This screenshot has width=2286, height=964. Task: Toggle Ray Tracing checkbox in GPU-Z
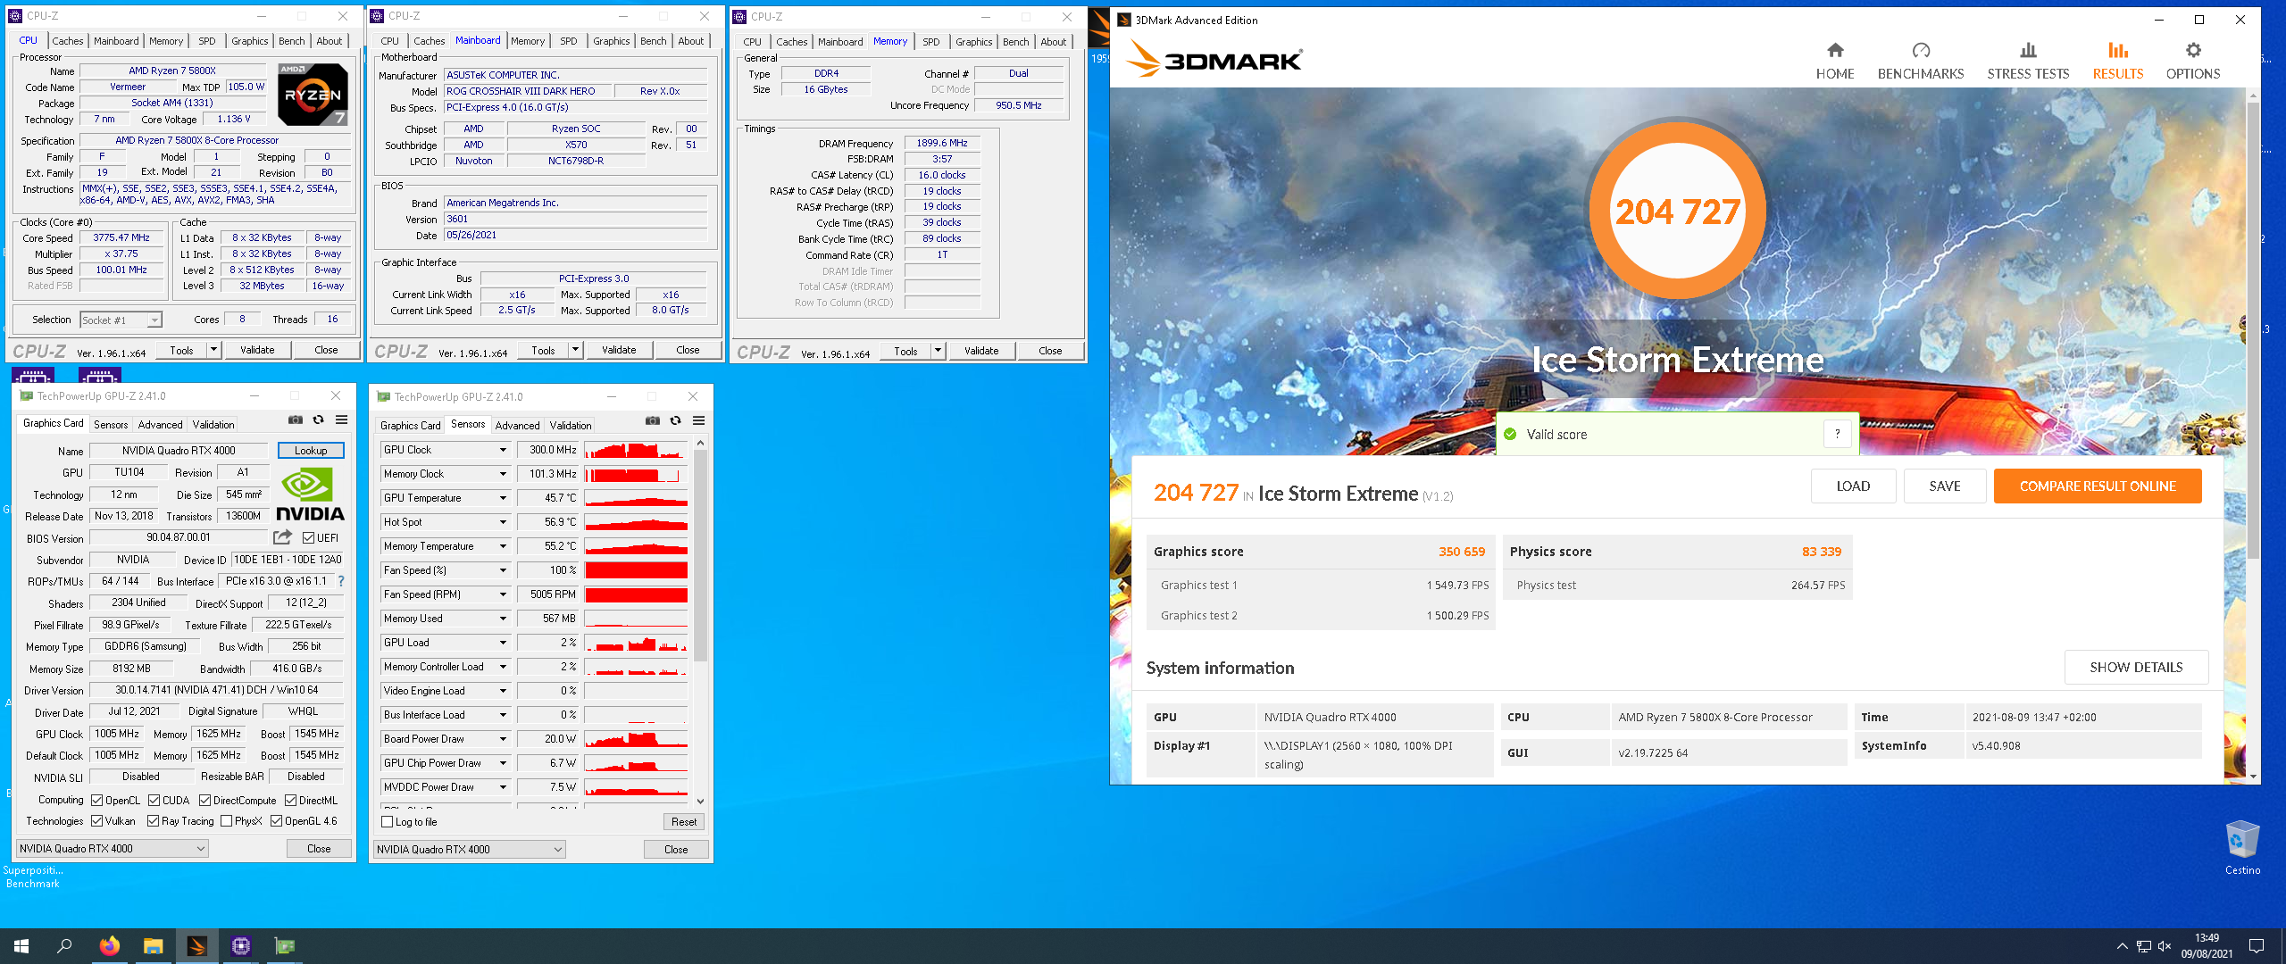[153, 821]
